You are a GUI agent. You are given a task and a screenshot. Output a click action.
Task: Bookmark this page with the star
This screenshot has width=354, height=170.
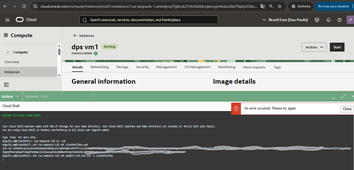point(280,6)
